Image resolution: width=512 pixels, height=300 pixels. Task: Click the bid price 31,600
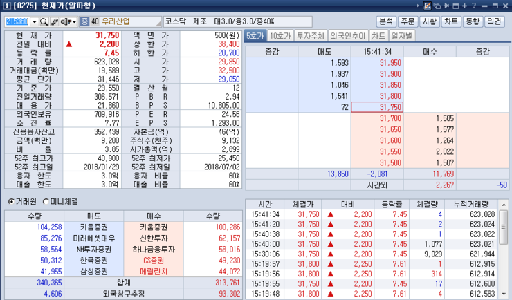click(x=390, y=140)
